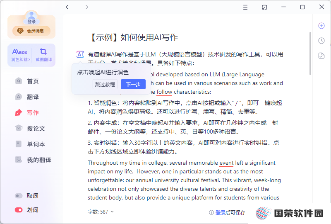Open AIBox 润色纠错 tool

point(20,55)
